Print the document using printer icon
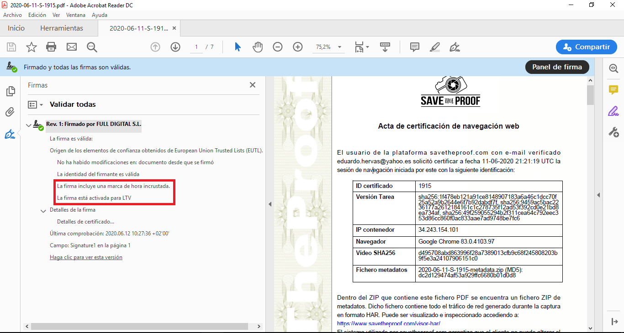 coord(51,47)
